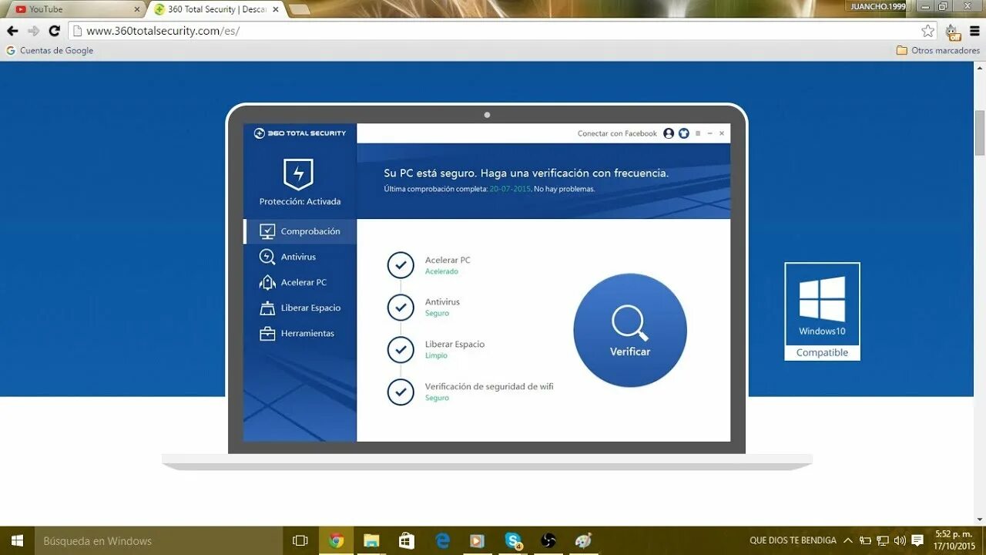The image size is (986, 555).
Task: Click the 'Acelerado' status text
Action: point(441,271)
